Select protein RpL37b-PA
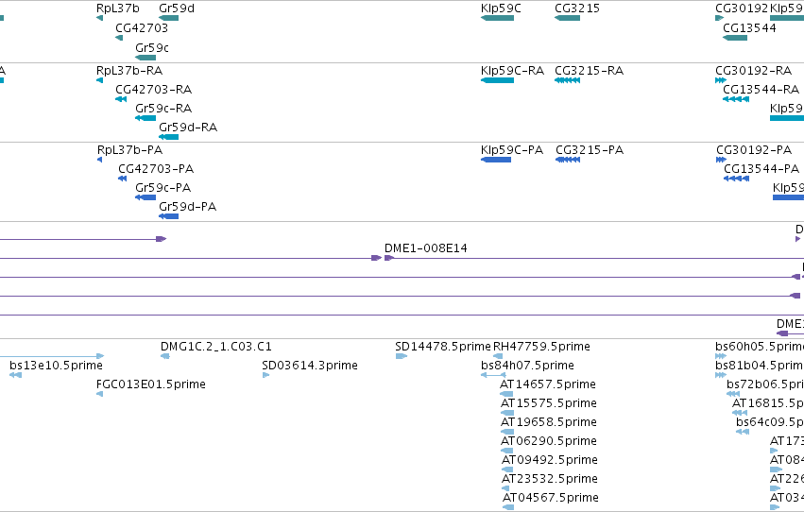 [x=99, y=160]
